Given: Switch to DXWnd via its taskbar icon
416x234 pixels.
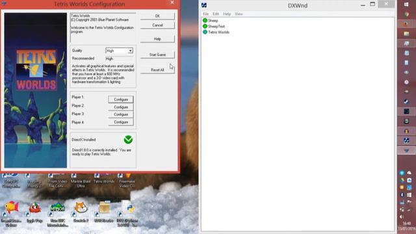Looking at the screenshot, I should tap(406, 140).
